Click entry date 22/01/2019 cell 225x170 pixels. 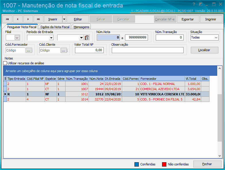pyautogui.click(x=113, y=84)
